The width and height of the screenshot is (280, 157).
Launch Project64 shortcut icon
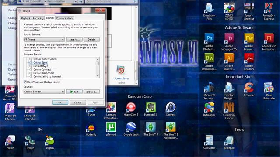click(x=269, y=11)
